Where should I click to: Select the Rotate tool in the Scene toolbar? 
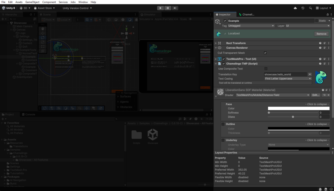[x=43, y=37]
